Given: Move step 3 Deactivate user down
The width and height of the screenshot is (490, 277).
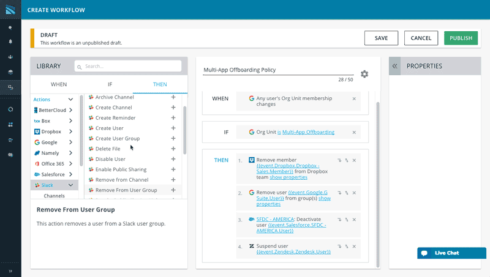Looking at the screenshot, I should (339, 220).
